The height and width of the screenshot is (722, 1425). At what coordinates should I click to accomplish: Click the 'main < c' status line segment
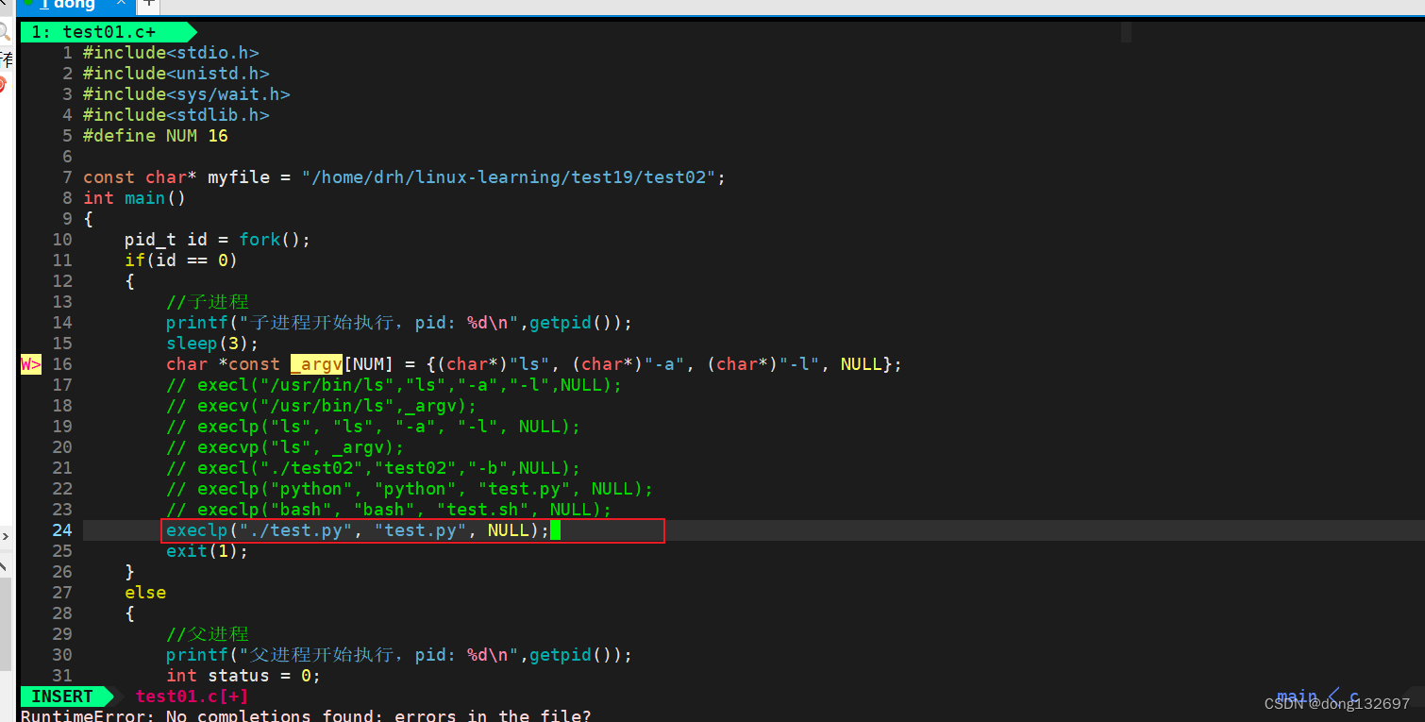pyautogui.click(x=1318, y=697)
